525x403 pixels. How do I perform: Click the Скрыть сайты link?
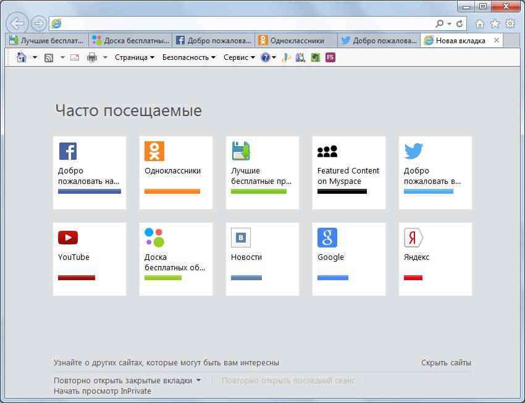point(446,362)
